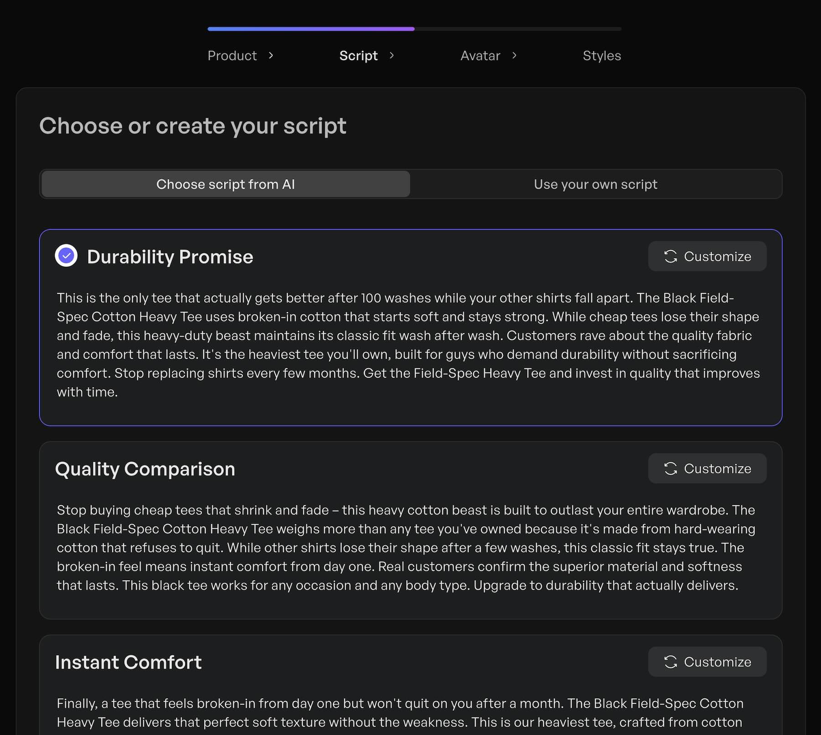
Task: Open the Avatar step
Action: (x=480, y=56)
